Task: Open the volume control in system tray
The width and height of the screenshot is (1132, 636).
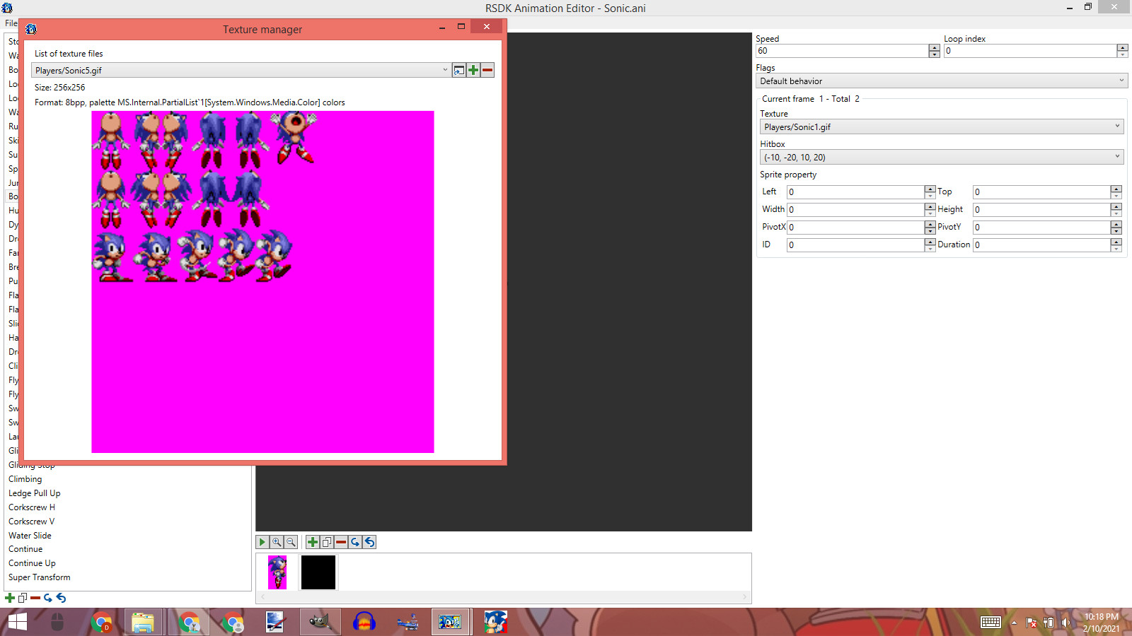Action: coord(1065,623)
